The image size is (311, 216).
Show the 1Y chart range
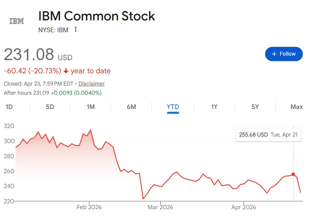point(214,107)
